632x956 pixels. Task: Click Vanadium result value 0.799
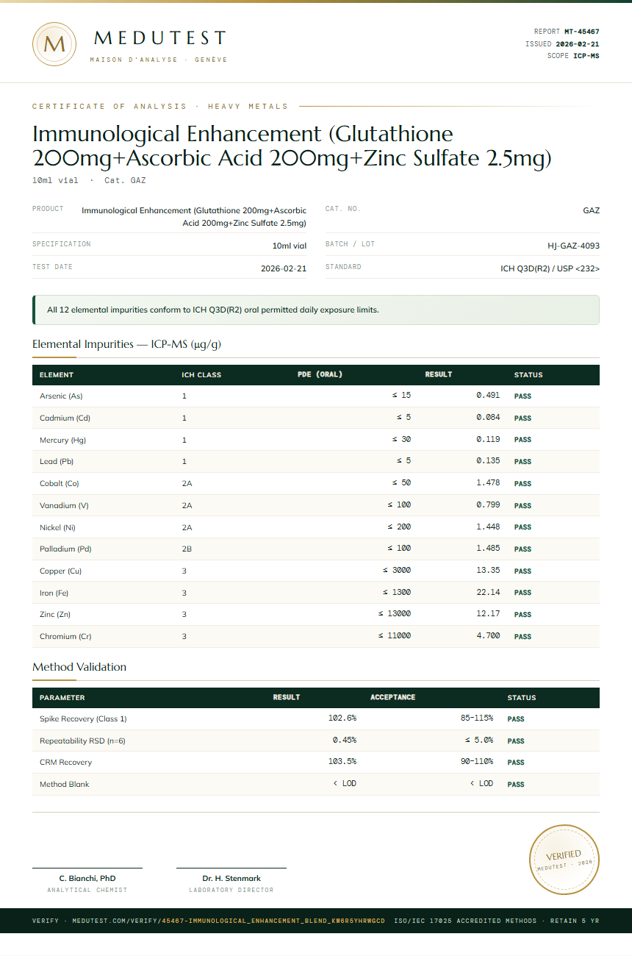click(x=488, y=505)
